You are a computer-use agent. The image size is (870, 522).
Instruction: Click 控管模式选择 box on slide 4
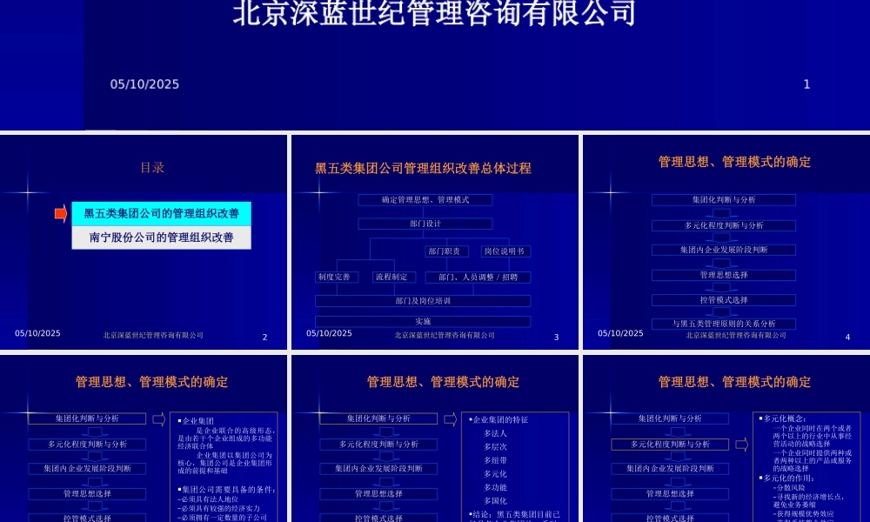tap(724, 300)
